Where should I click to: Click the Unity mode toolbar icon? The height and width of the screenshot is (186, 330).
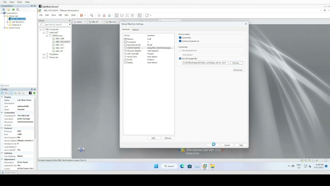pyautogui.click(x=132, y=15)
